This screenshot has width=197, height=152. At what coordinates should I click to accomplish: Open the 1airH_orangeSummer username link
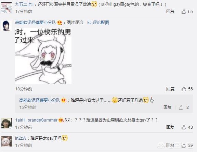click(36, 120)
